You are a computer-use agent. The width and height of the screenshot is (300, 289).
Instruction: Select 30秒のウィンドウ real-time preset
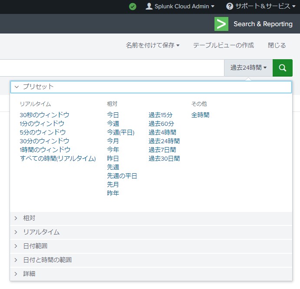click(x=44, y=115)
